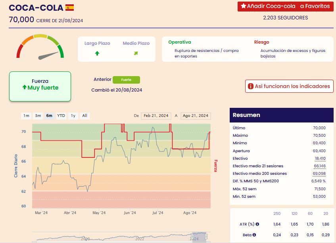This screenshot has width=336, height=243.
Task: Click the Último value 70,000 in Resumen
Action: click(319, 128)
